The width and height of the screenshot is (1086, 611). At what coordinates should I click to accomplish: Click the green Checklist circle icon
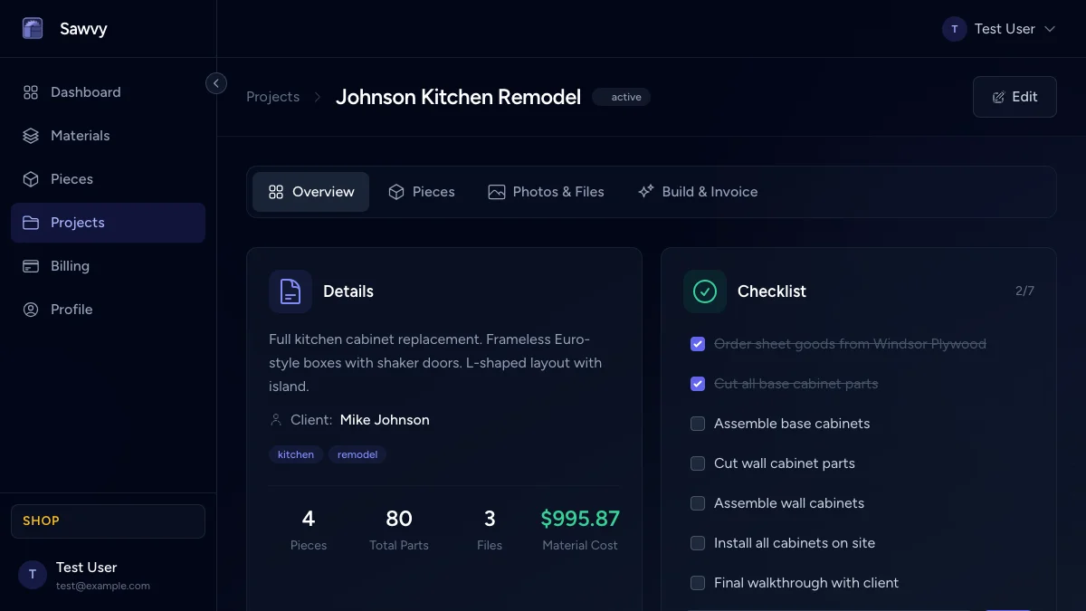point(705,291)
